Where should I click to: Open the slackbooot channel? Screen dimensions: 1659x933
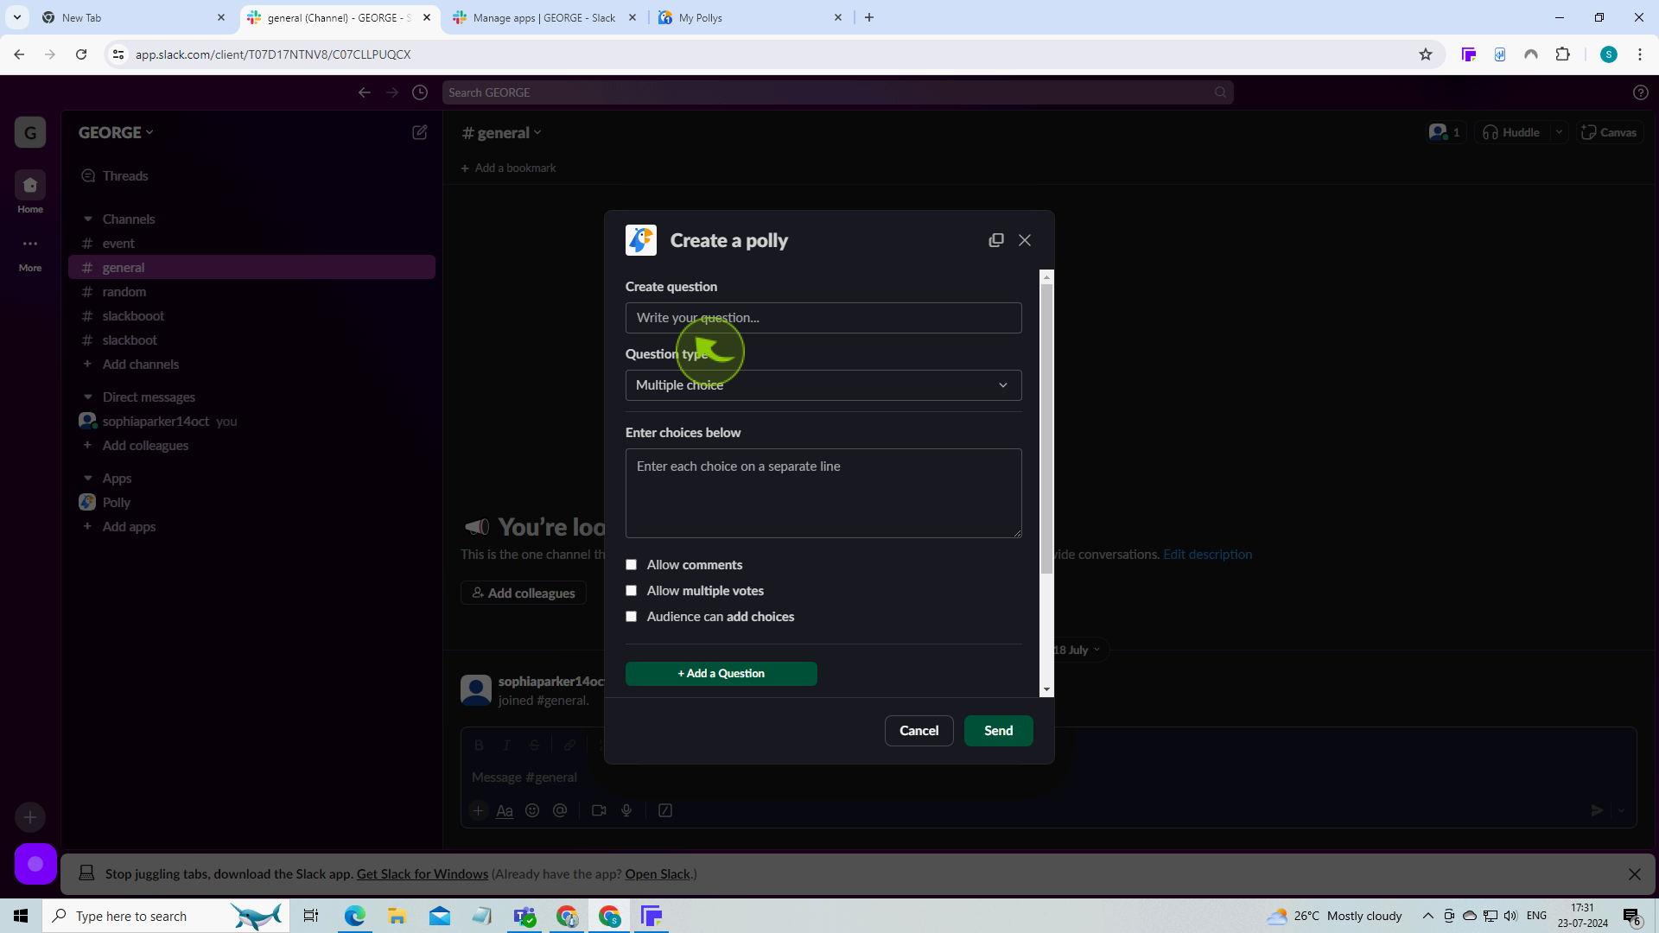pyautogui.click(x=133, y=316)
